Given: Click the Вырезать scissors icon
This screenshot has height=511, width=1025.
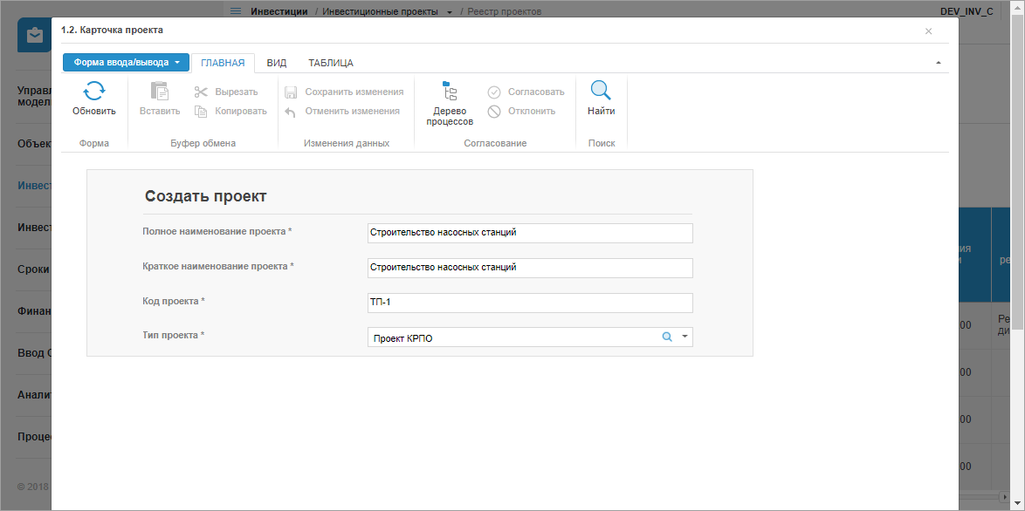Looking at the screenshot, I should click(x=201, y=92).
